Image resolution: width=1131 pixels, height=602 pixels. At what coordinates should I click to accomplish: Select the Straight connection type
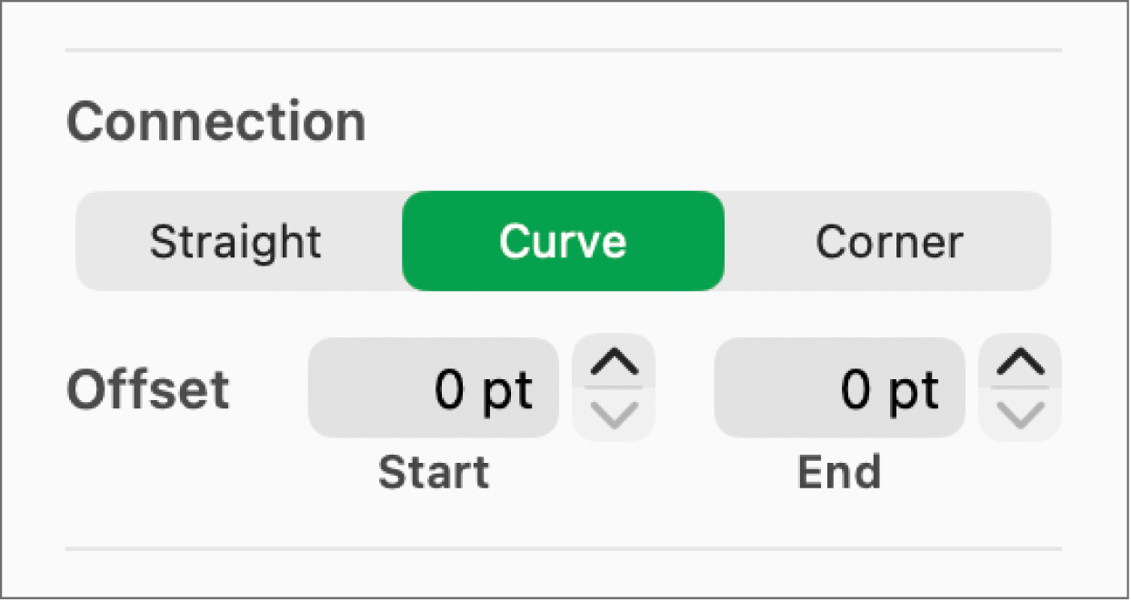pyautogui.click(x=236, y=242)
